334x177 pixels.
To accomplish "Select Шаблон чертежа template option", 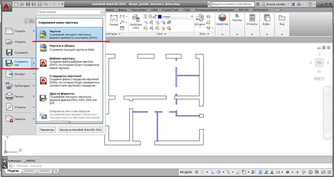I will point(69,63).
